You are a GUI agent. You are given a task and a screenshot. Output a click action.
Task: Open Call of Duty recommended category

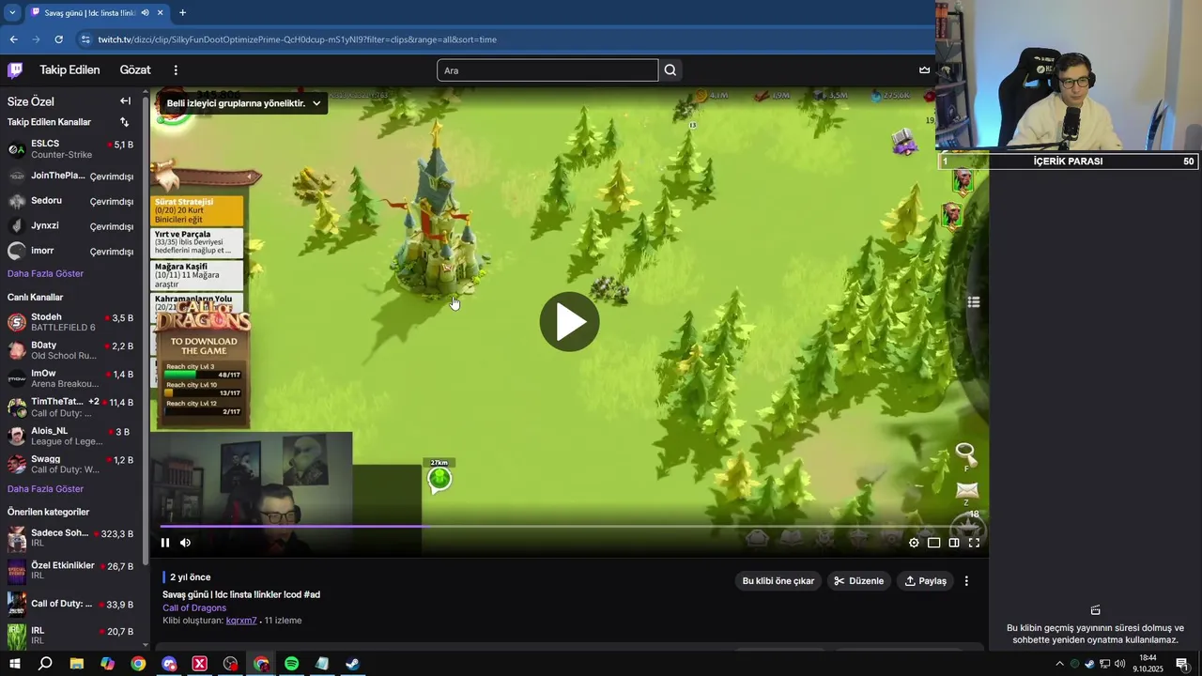click(72, 604)
